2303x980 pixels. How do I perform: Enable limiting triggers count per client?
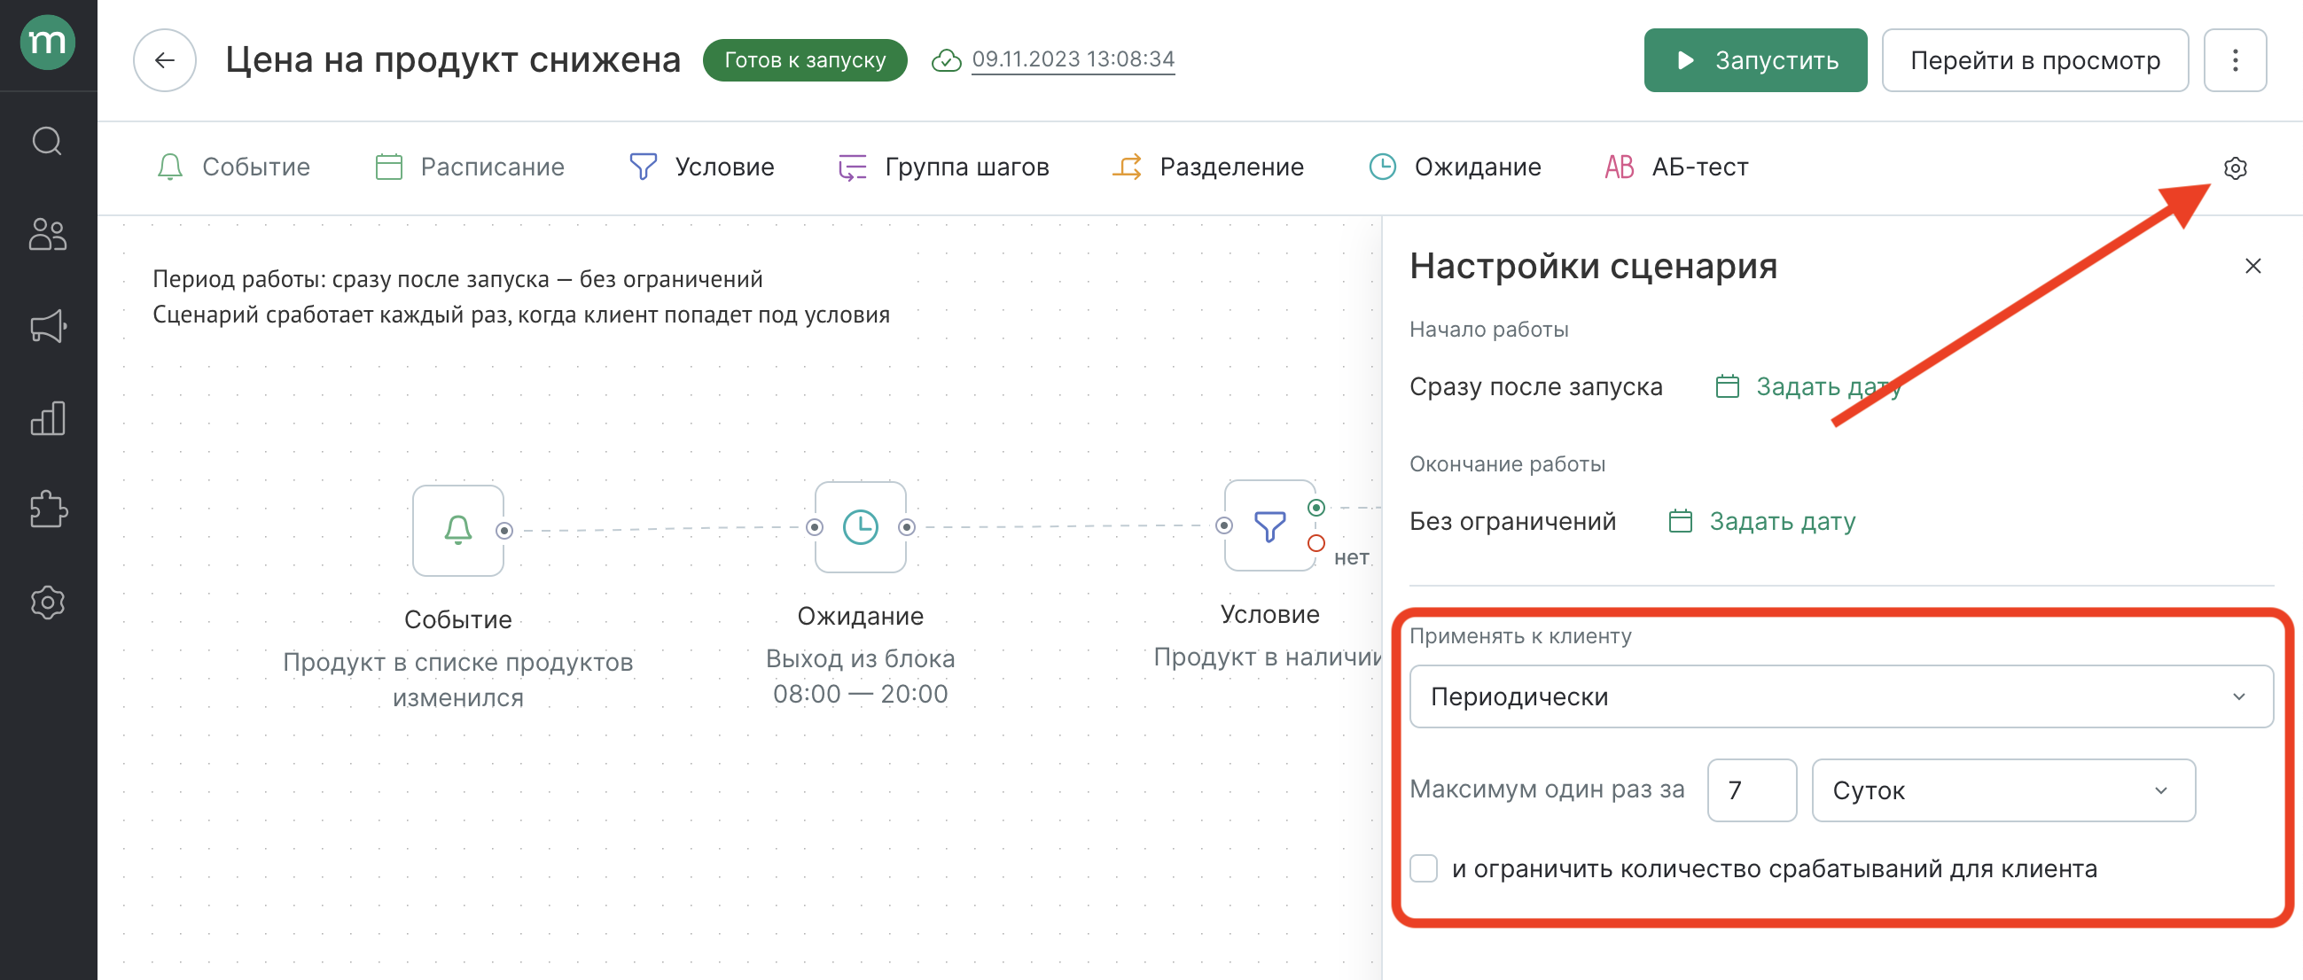click(x=1424, y=868)
